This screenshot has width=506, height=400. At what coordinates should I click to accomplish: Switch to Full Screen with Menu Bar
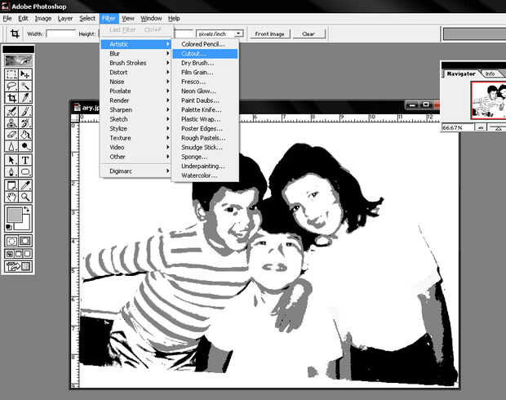coord(19,254)
